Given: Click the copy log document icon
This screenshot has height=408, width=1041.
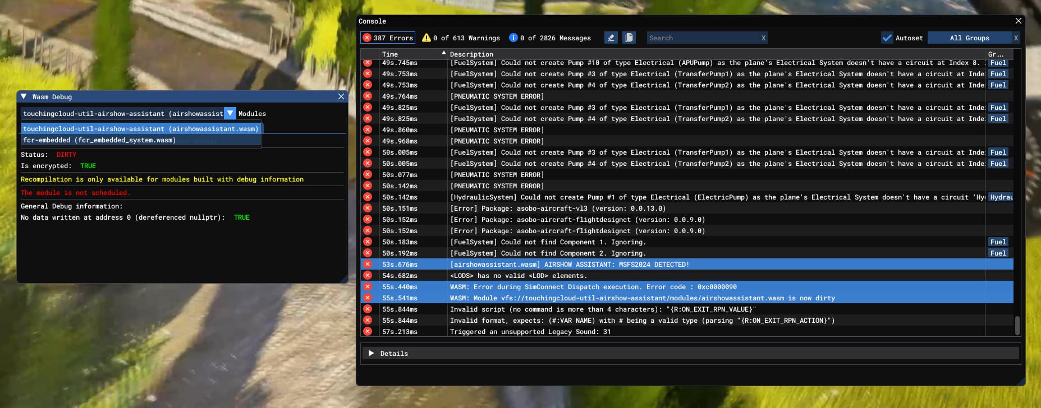Looking at the screenshot, I should [x=629, y=38].
